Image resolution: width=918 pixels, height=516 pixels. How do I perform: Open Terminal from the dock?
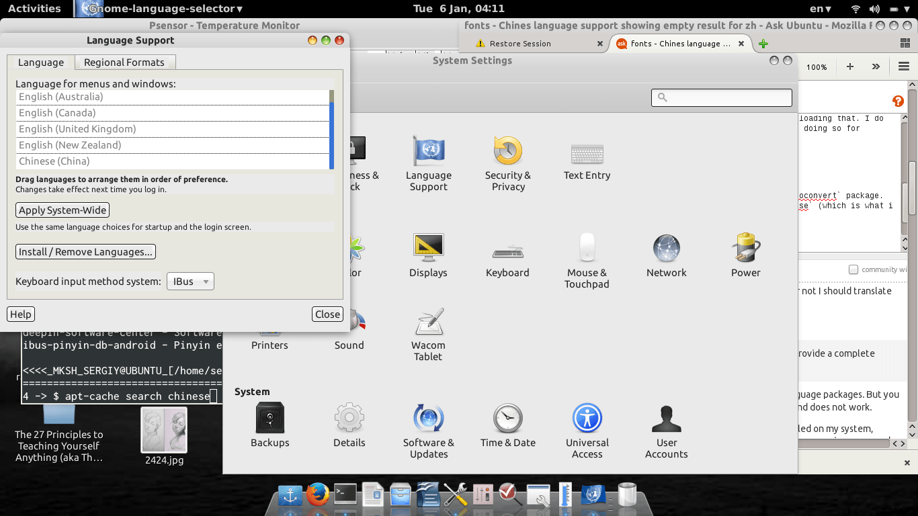tap(345, 495)
